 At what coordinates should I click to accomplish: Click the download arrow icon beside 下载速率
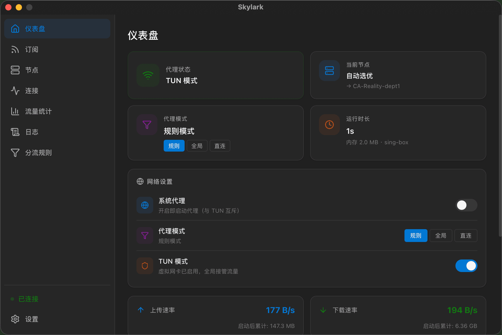click(x=323, y=310)
